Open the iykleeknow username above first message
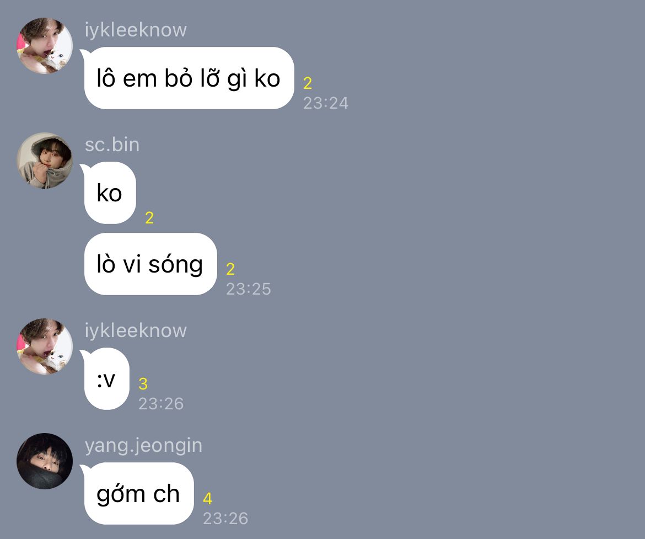 (136, 30)
